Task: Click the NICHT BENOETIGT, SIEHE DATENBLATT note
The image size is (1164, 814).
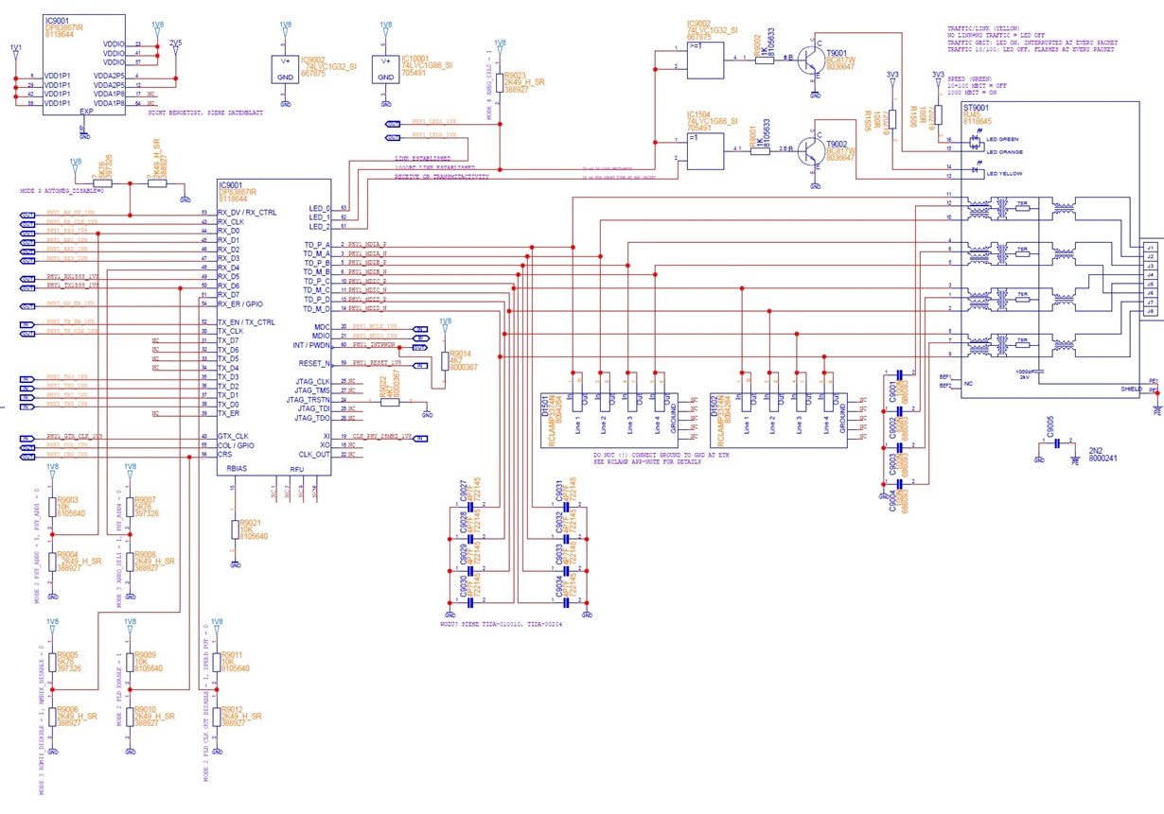Action: tap(205, 113)
